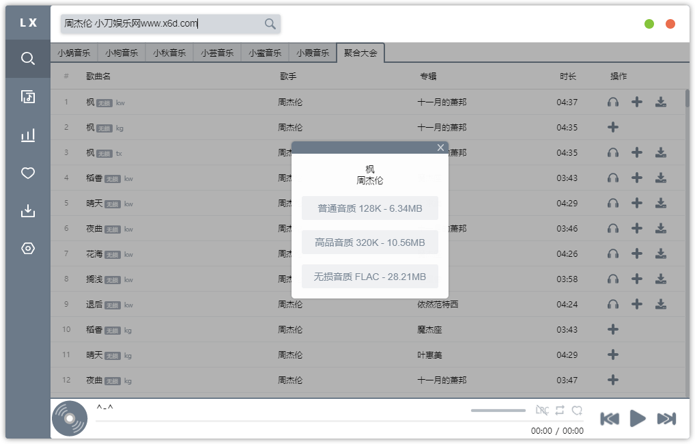Open the song list panel in the sidebar
Image resolution: width=695 pixels, height=444 pixels.
coord(27,97)
